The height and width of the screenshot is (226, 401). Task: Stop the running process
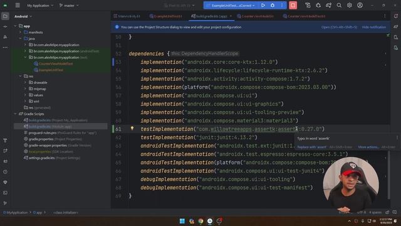point(293,6)
